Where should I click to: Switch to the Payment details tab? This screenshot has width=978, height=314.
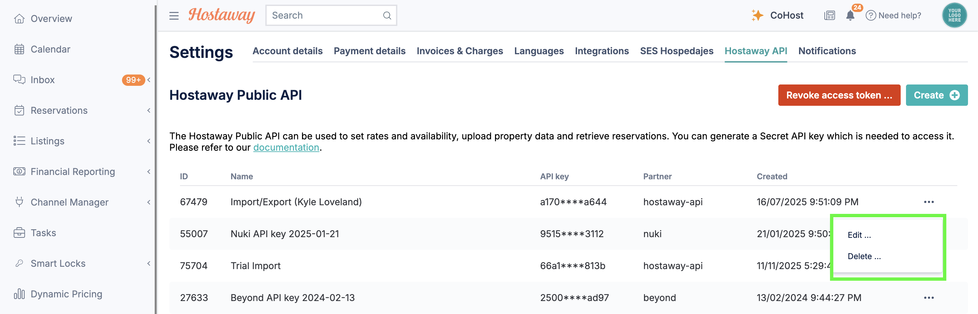369,51
